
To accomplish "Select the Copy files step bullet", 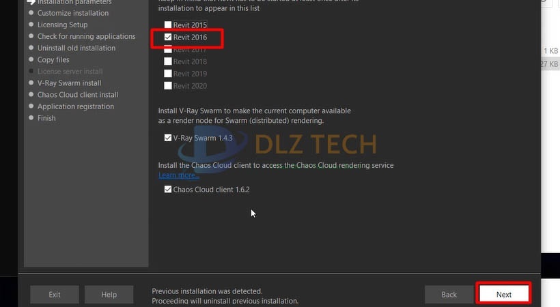I will 31,59.
